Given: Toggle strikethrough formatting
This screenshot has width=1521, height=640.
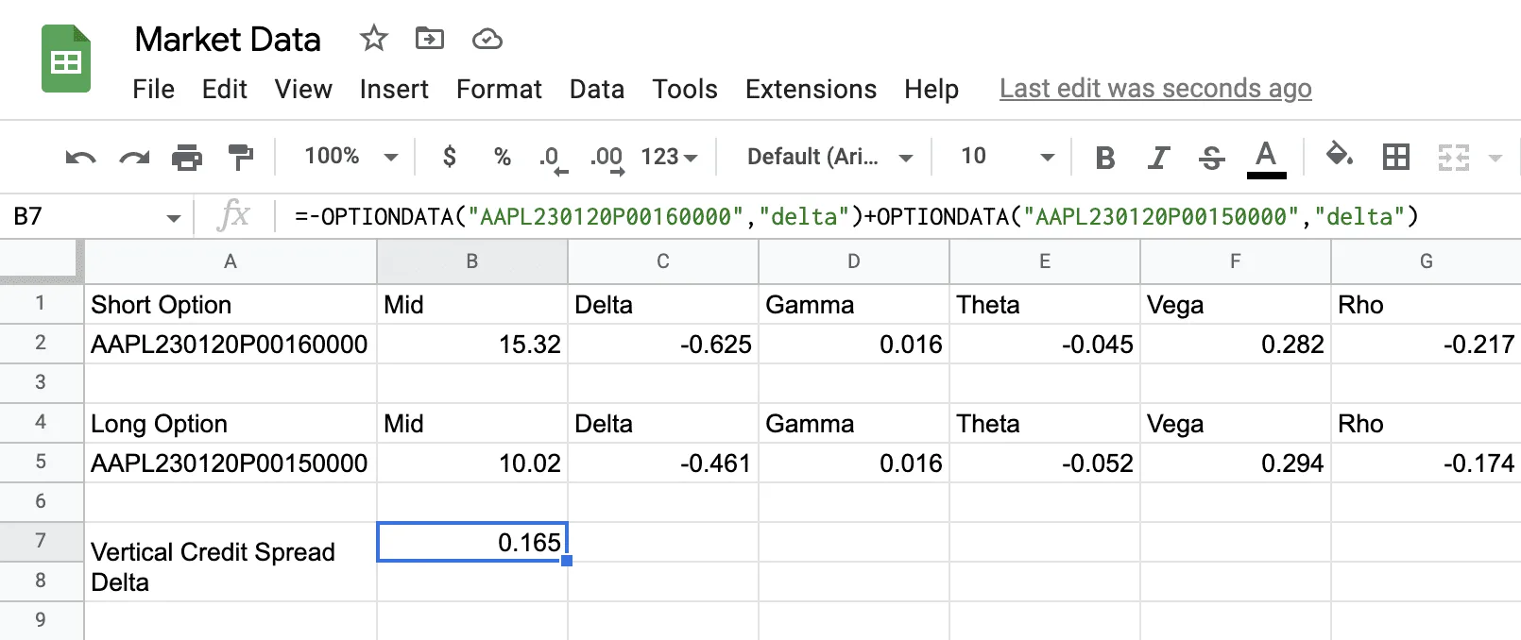Looking at the screenshot, I should (x=1211, y=158).
